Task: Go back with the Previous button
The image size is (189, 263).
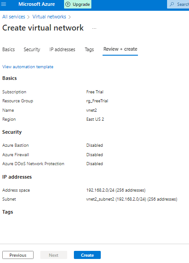Action: pyautogui.click(x=18, y=255)
